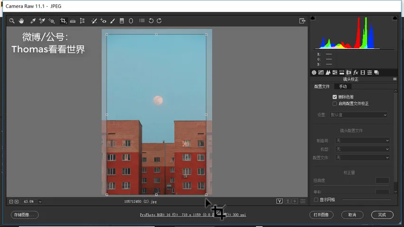Select the Adjustment Brush tool
Image resolution: width=404 pixels, height=227 pixels.
[x=112, y=21]
